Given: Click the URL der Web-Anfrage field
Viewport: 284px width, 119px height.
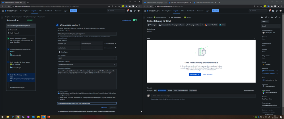Looking at the screenshot, I should (x=87, y=34).
